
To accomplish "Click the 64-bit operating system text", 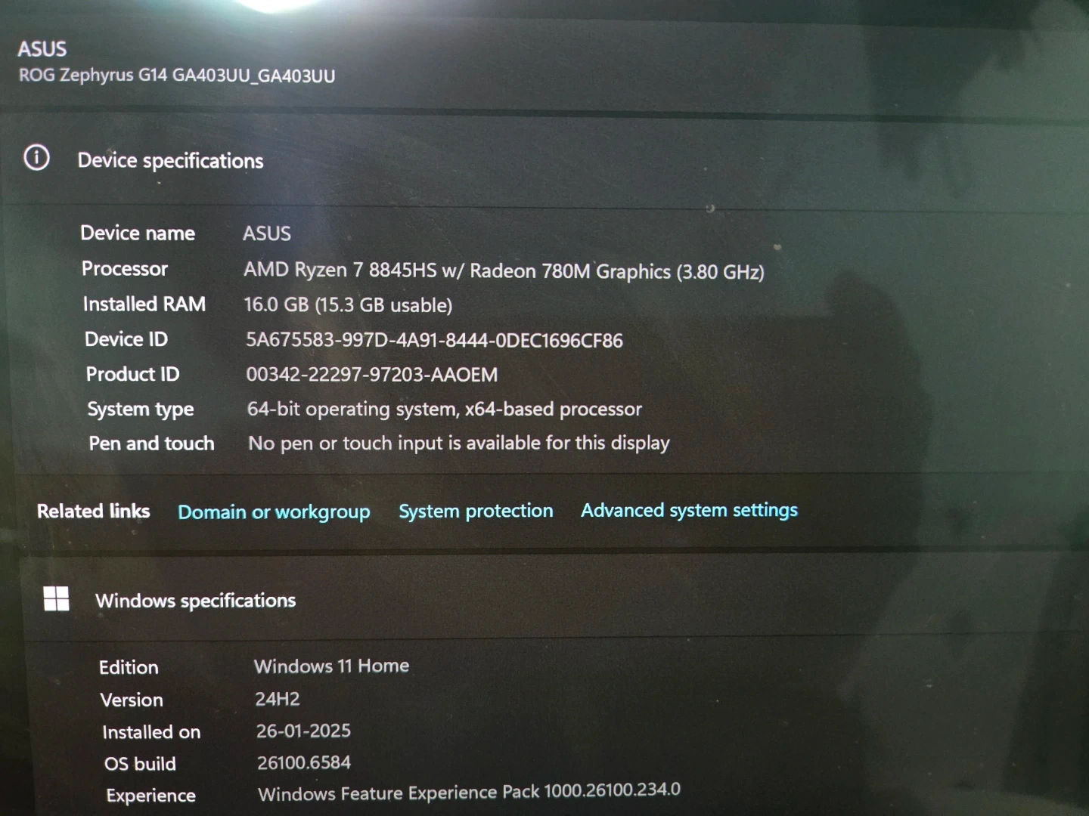I will [x=444, y=410].
